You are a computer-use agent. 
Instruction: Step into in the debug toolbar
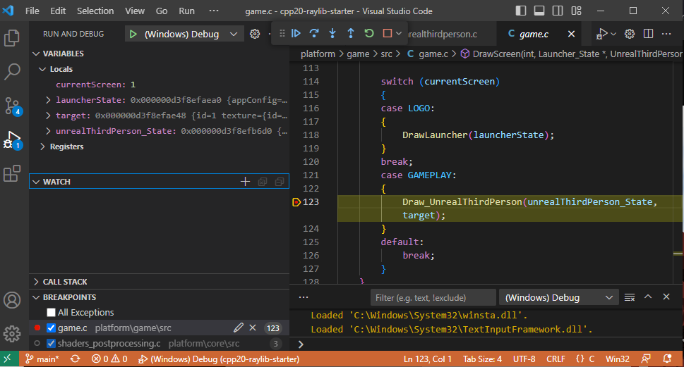[332, 33]
